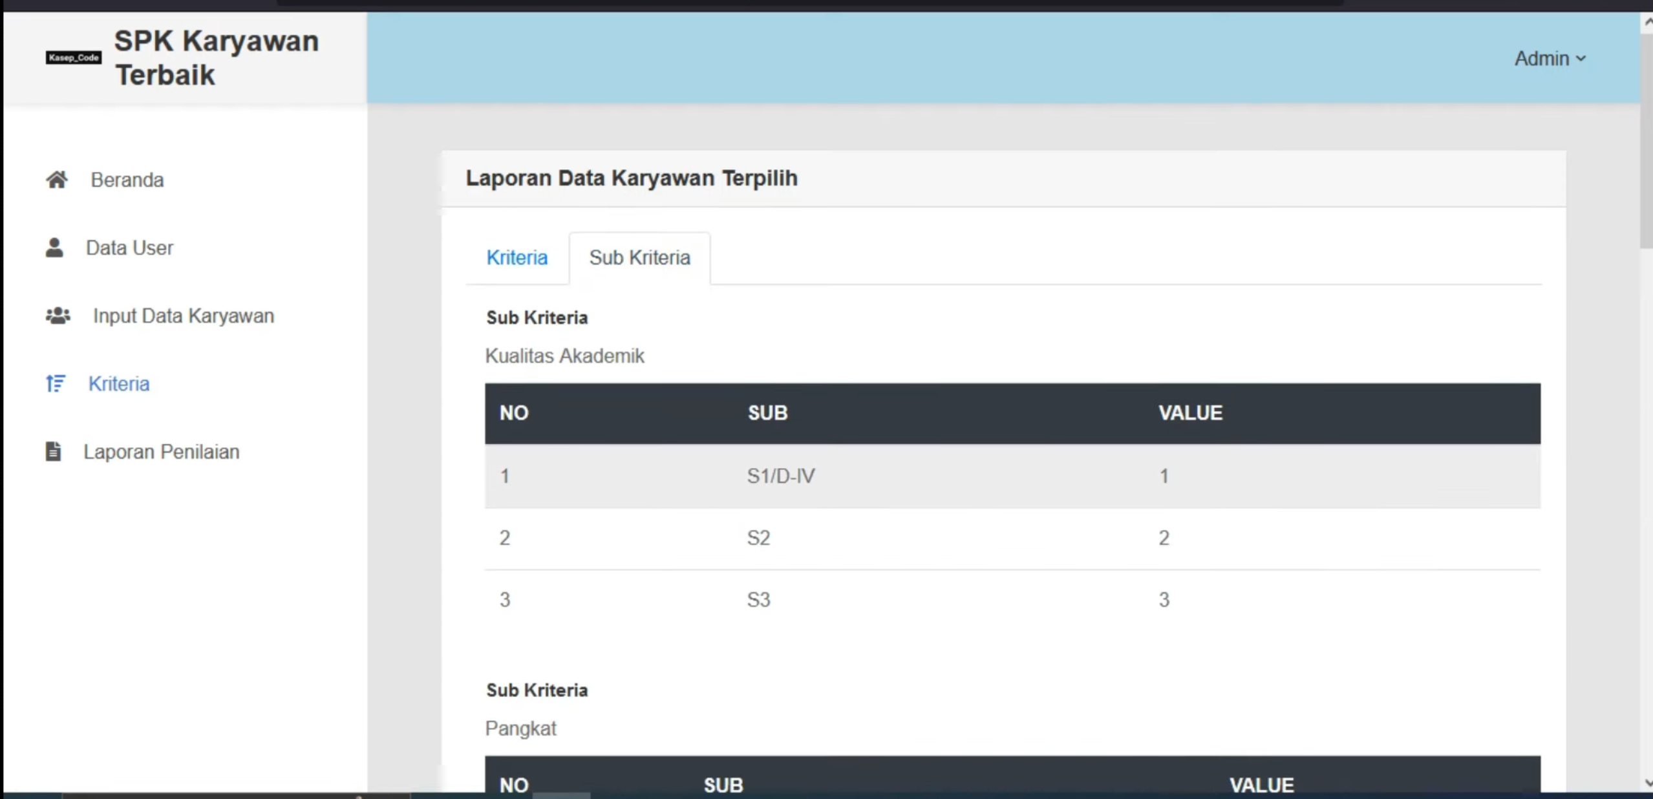
Task: Click the page vertical scrollbar thumb
Action: point(1647,141)
